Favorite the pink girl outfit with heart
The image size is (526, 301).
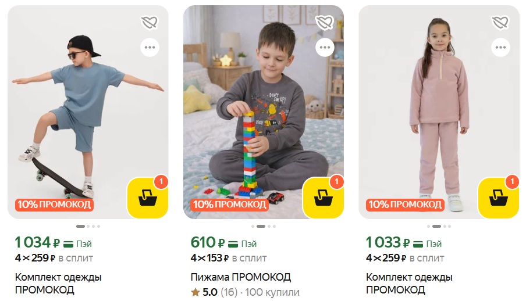[x=500, y=23]
